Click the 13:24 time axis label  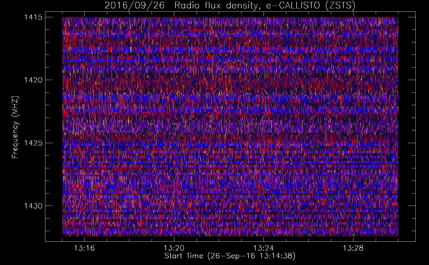point(264,248)
